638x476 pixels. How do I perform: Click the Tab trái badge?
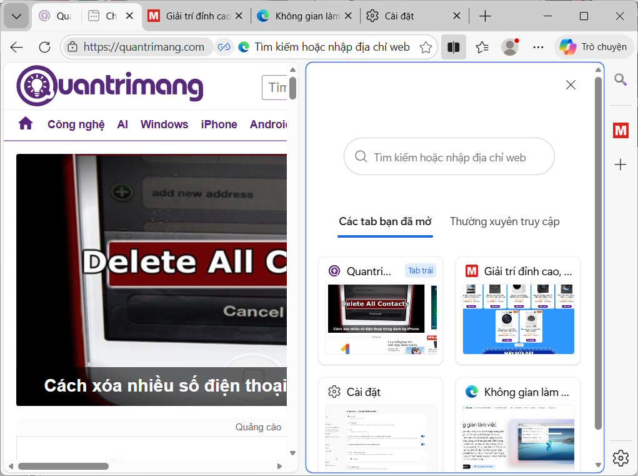pyautogui.click(x=421, y=271)
